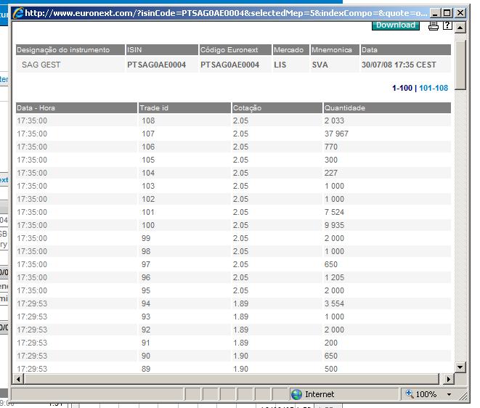
Task: Click the horizontal scrollbar thumb
Action: (232, 379)
